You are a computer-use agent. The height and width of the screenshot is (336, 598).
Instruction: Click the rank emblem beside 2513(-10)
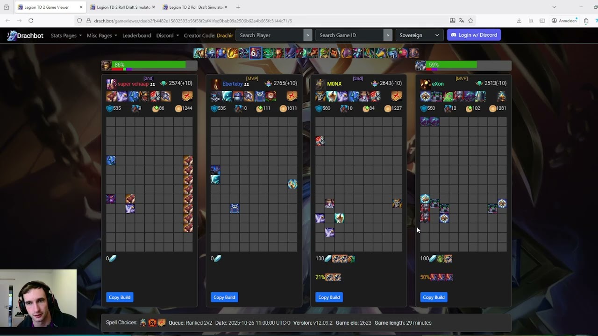click(479, 84)
